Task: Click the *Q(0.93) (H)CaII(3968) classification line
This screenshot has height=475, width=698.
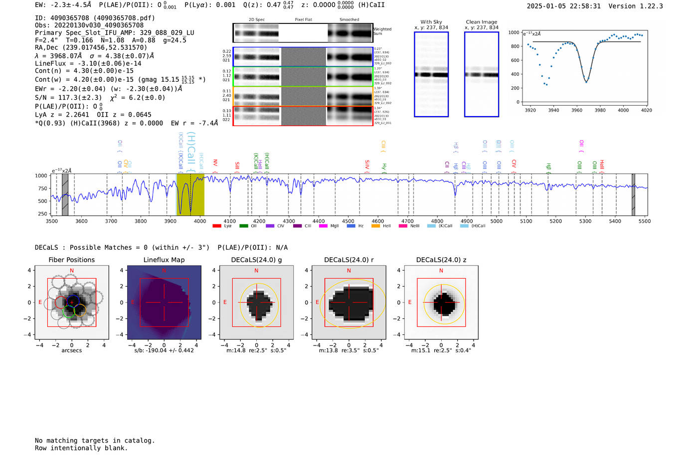Action: (x=127, y=123)
